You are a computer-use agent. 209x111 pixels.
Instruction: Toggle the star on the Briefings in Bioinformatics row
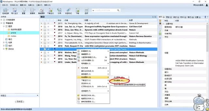coord(48,43)
